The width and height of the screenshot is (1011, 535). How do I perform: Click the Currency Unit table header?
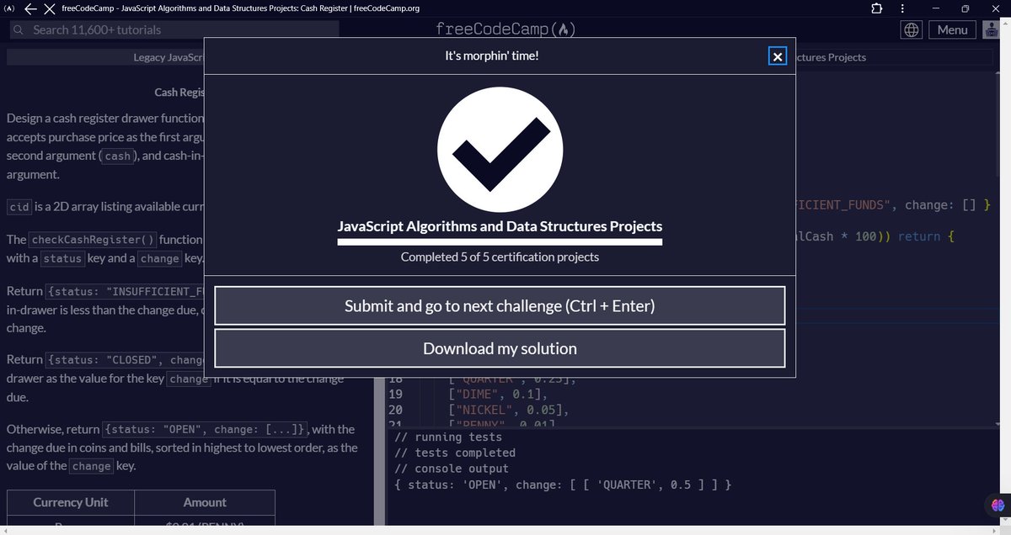point(71,502)
